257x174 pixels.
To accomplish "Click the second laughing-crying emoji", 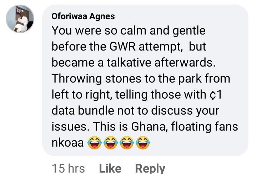I will tap(111, 143).
